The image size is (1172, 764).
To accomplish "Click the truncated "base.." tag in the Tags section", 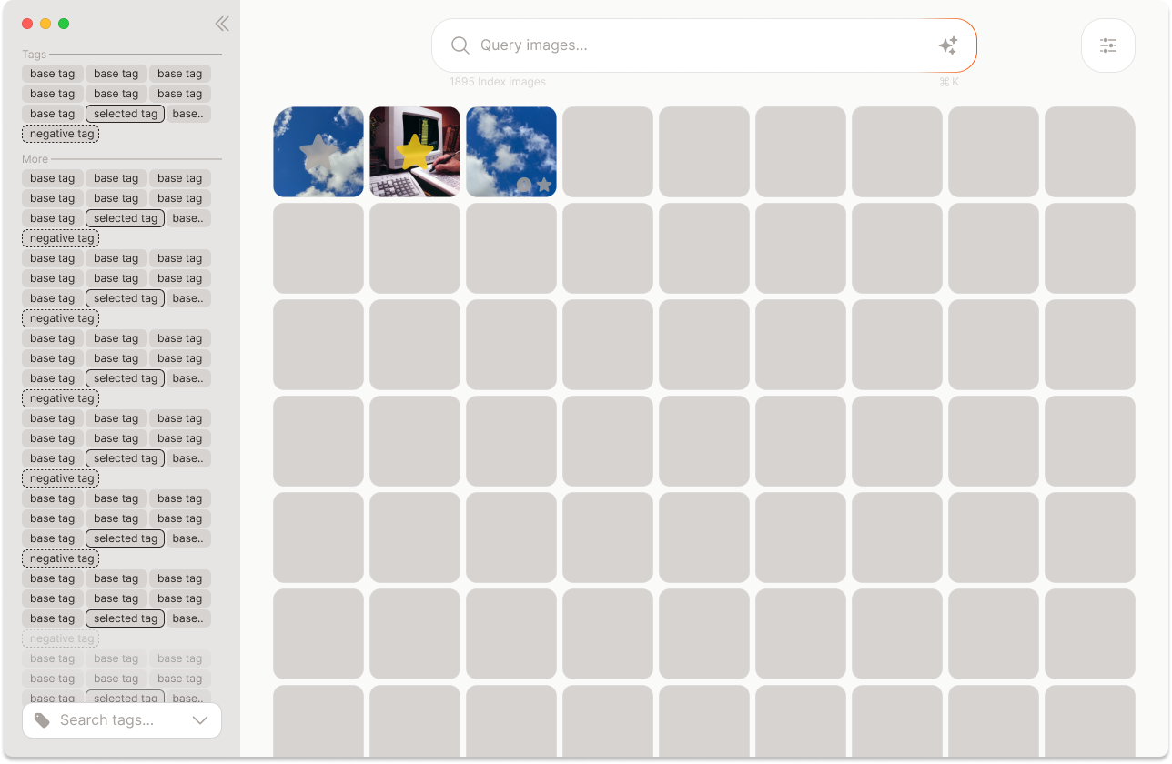I will 188,114.
